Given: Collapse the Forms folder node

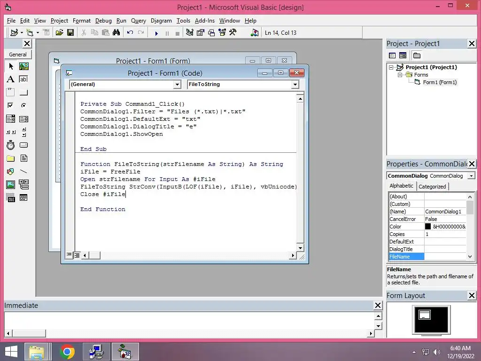Looking at the screenshot, I should (x=400, y=75).
